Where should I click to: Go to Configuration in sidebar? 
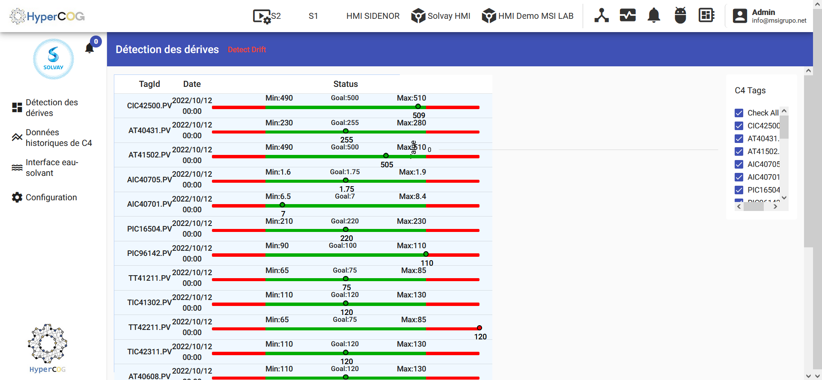coord(51,197)
